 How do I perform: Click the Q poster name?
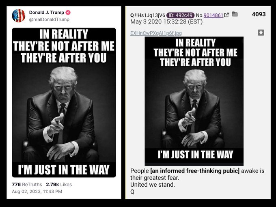tap(132, 15)
